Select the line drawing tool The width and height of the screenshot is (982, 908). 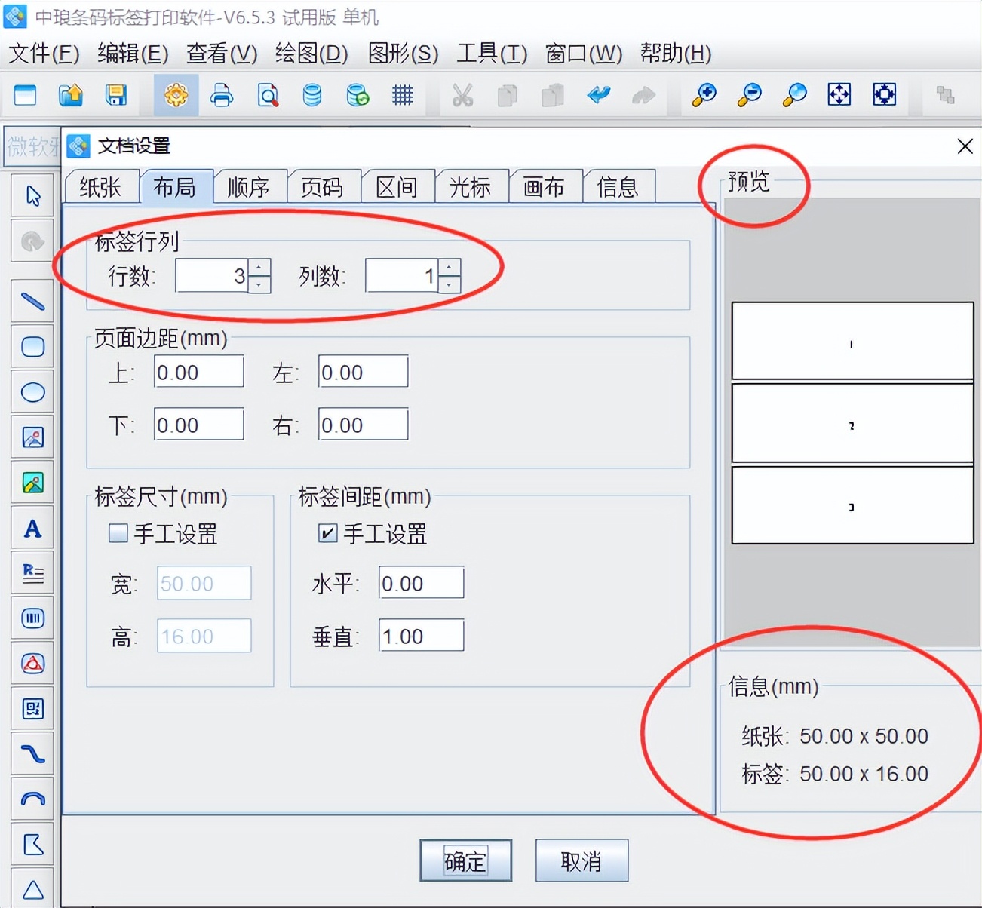(32, 300)
